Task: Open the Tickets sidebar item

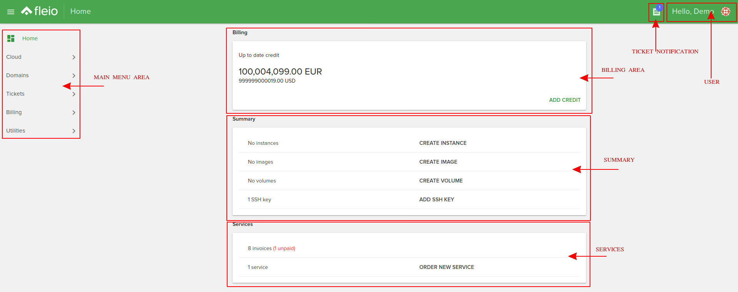Action: click(15, 94)
